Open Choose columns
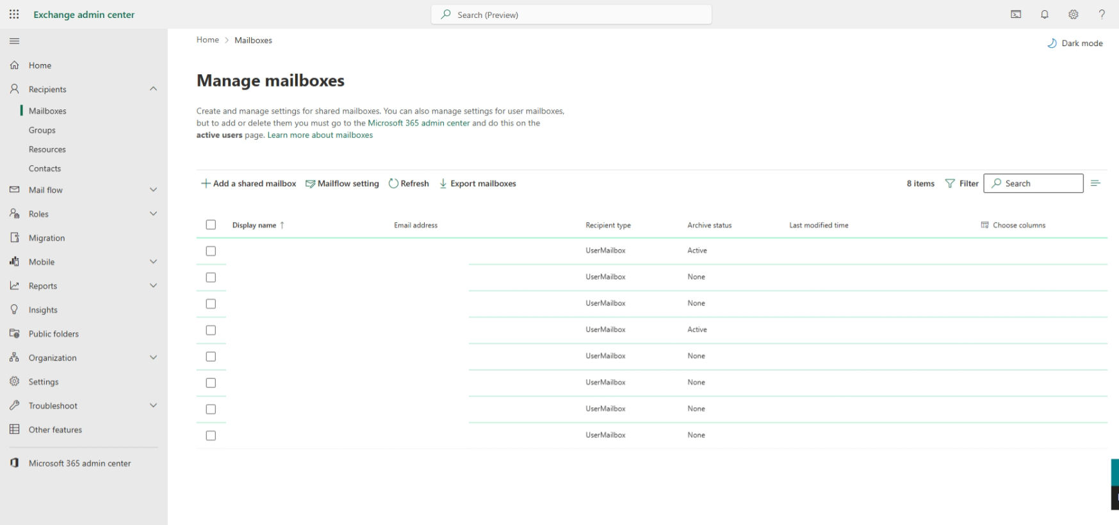 [x=1013, y=225]
